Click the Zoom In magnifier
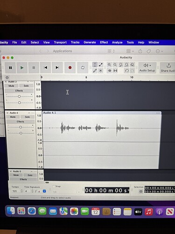 pyautogui.click(x=109, y=65)
